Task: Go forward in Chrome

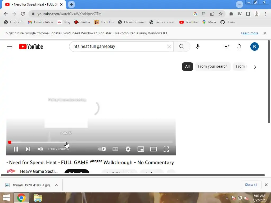Action: [x=14, y=14]
